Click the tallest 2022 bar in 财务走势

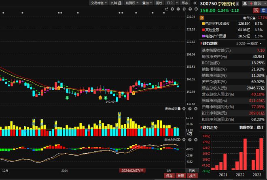coord(245,154)
